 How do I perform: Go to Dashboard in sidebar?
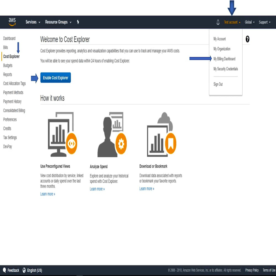[x=9, y=38]
